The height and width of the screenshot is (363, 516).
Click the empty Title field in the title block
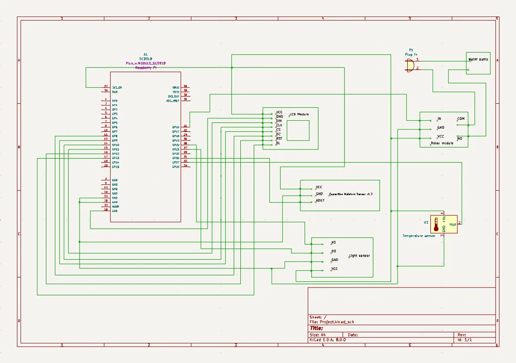[x=353, y=327]
